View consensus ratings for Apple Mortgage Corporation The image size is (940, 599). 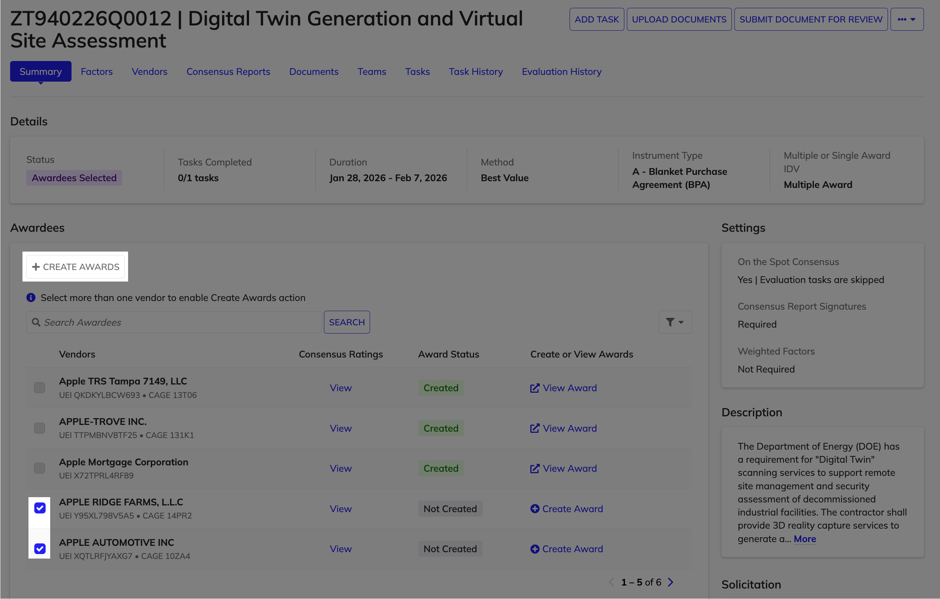[x=340, y=468]
